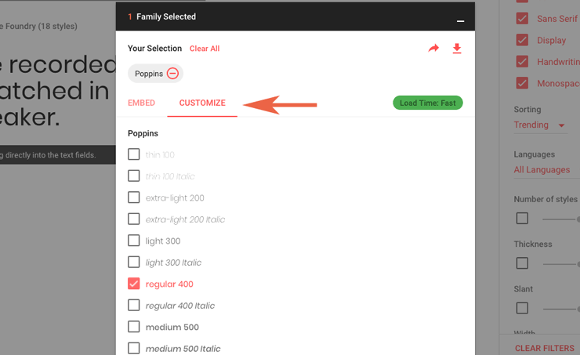
Task: Switch to the EMBED tab
Action: 141,103
